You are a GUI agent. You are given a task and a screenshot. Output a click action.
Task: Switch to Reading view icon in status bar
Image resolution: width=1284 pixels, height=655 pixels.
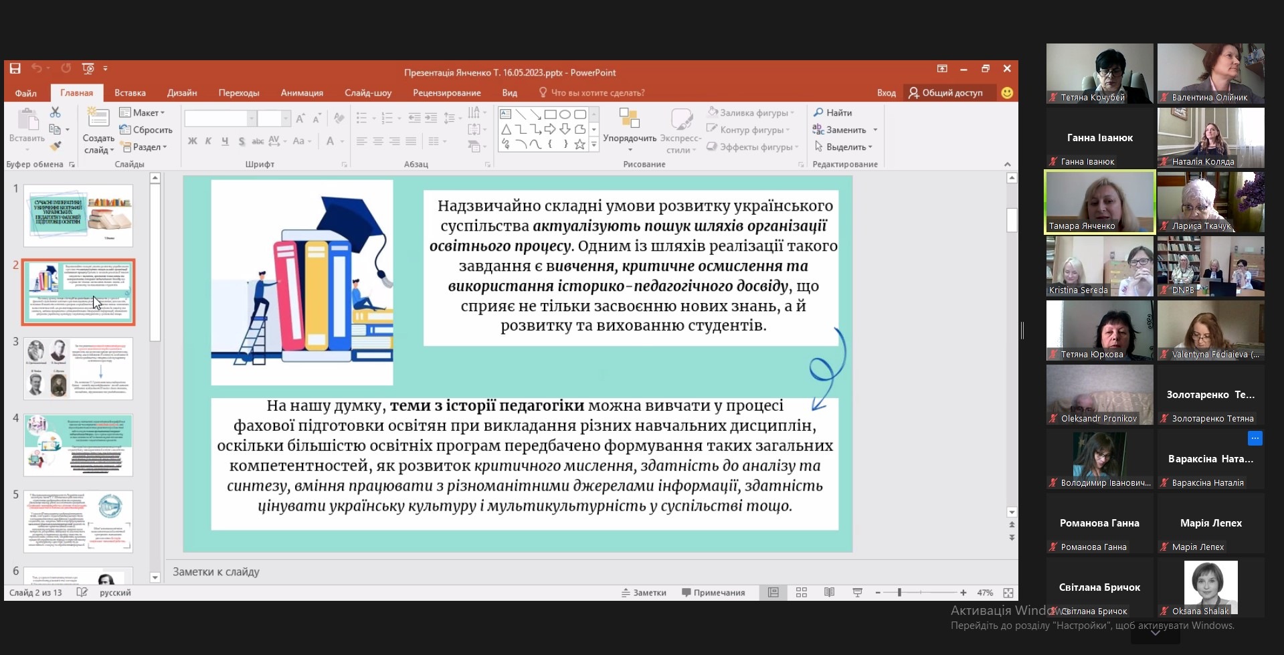point(829,593)
